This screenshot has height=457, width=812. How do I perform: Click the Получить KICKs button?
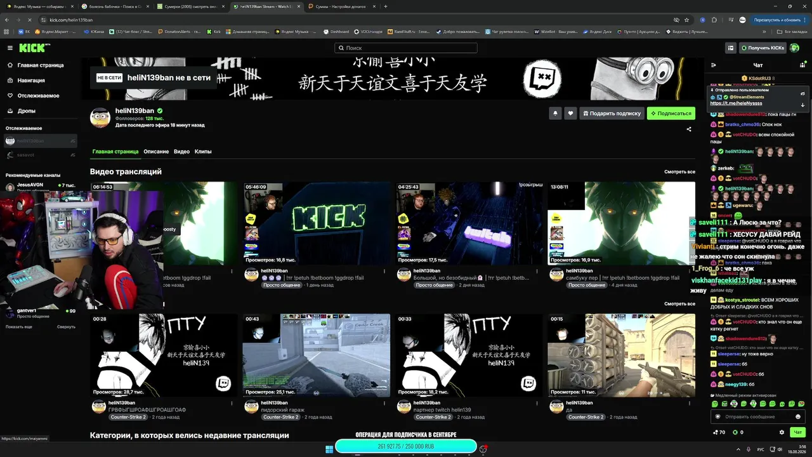click(x=763, y=48)
